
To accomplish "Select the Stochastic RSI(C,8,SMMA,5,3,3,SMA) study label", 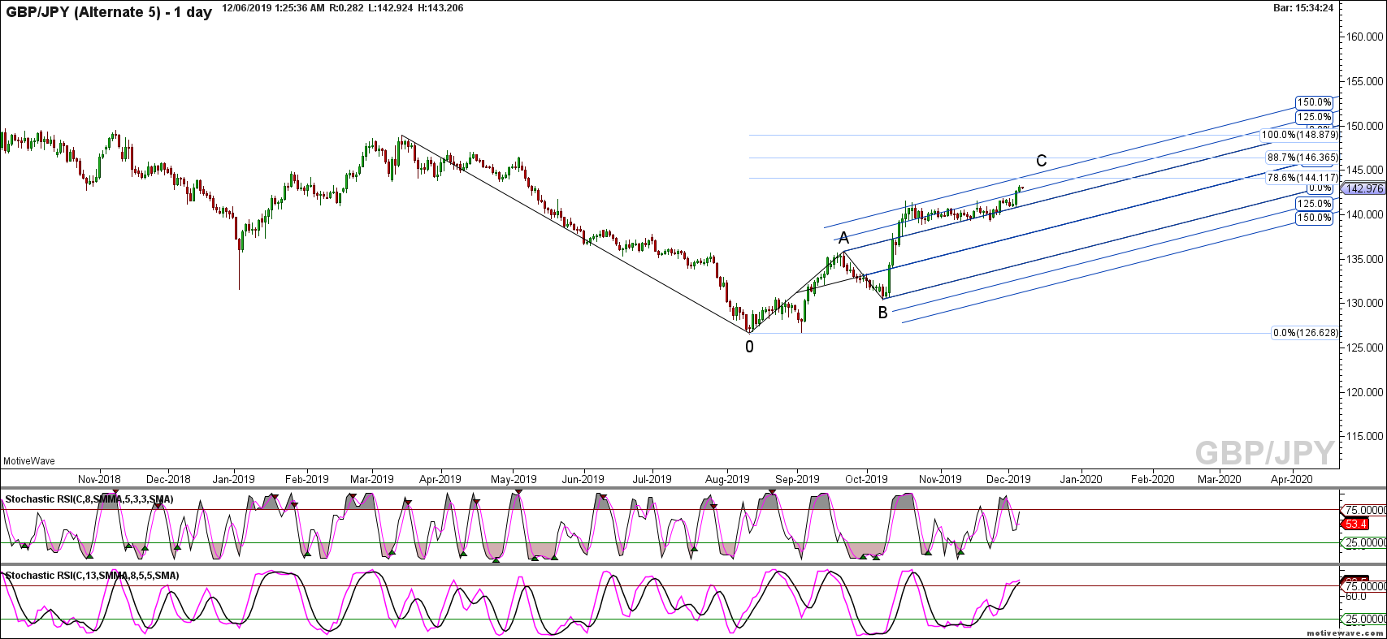I will point(89,499).
